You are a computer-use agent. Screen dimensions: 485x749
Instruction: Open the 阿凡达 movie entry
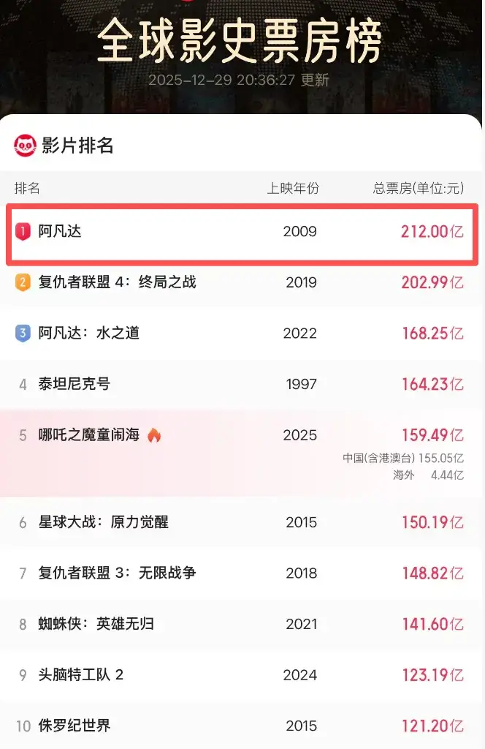pos(60,232)
